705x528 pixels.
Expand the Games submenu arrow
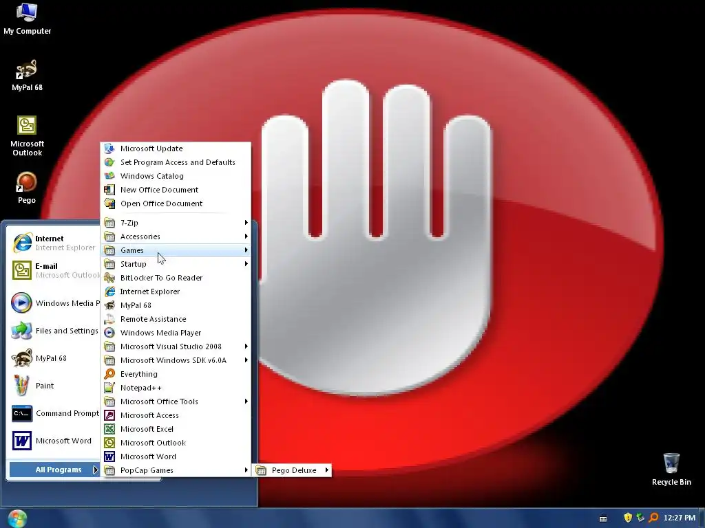246,250
